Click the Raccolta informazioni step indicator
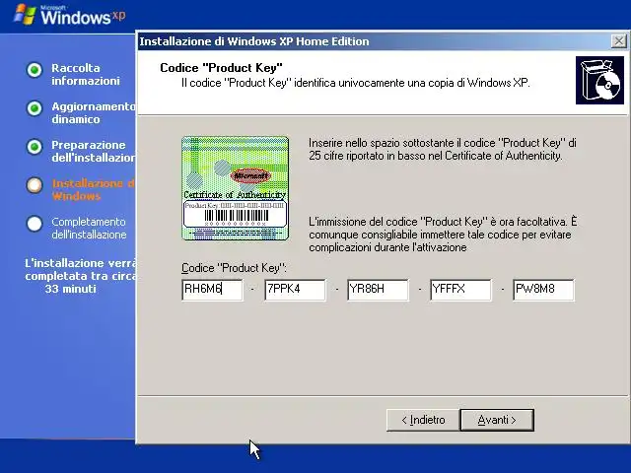Image resolution: width=631 pixels, height=473 pixels. click(35, 70)
